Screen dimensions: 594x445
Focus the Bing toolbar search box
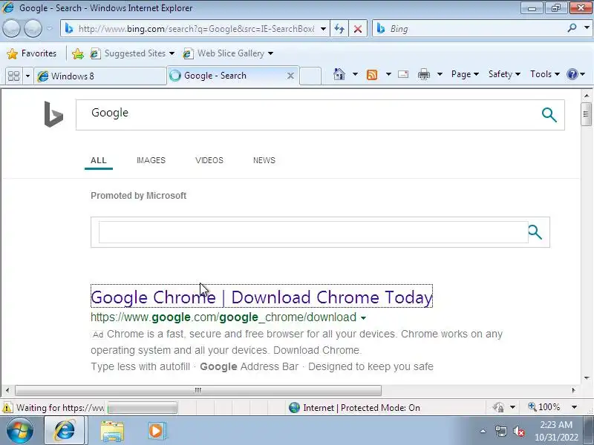click(468, 29)
